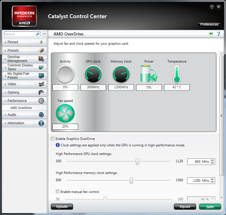The image size is (226, 215).
Task: Click the memory clock MHz input field
Action: (198, 181)
